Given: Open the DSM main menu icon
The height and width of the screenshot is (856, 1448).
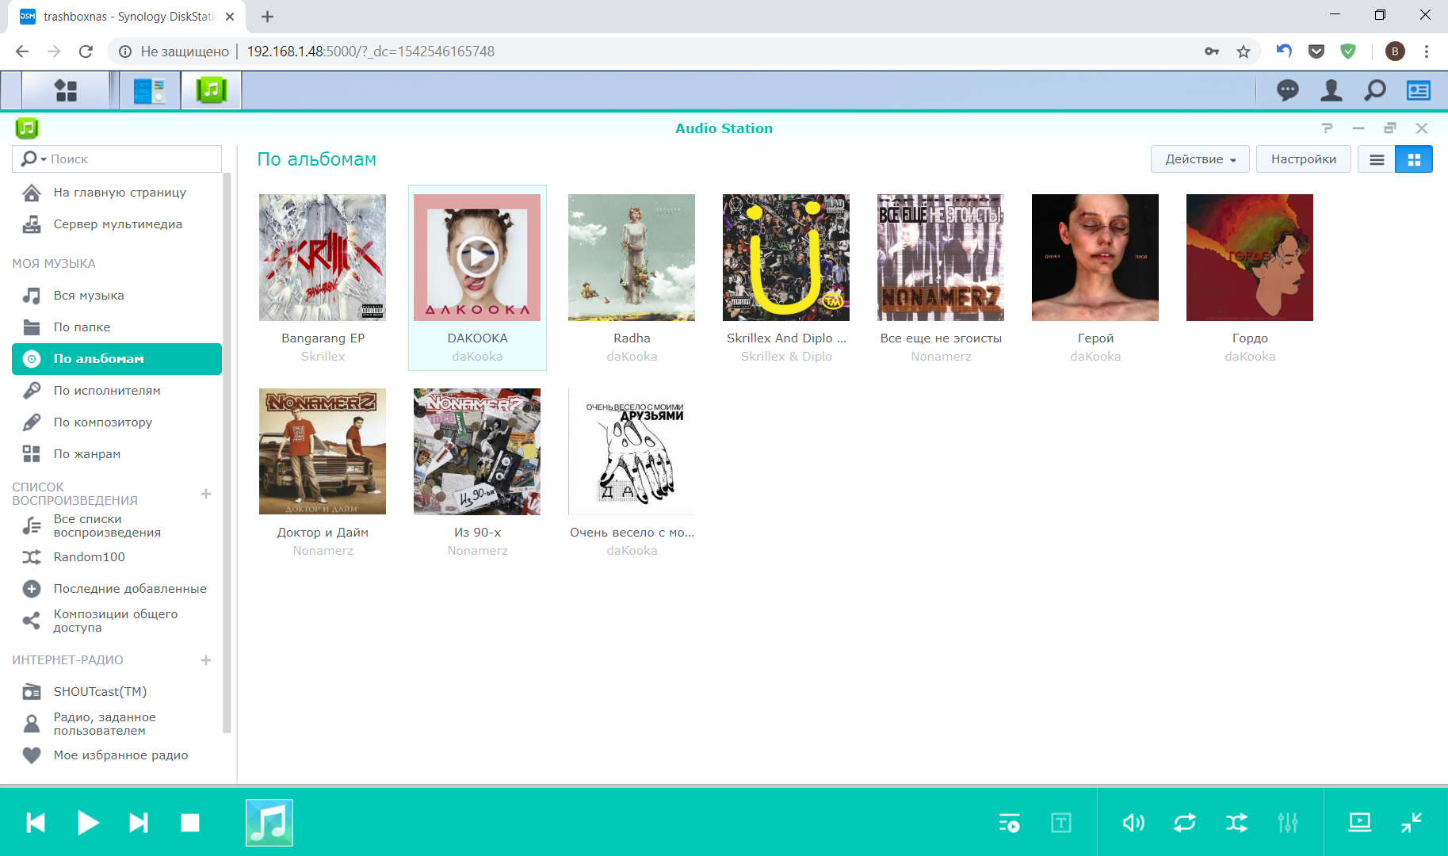Looking at the screenshot, I should pyautogui.click(x=66, y=90).
